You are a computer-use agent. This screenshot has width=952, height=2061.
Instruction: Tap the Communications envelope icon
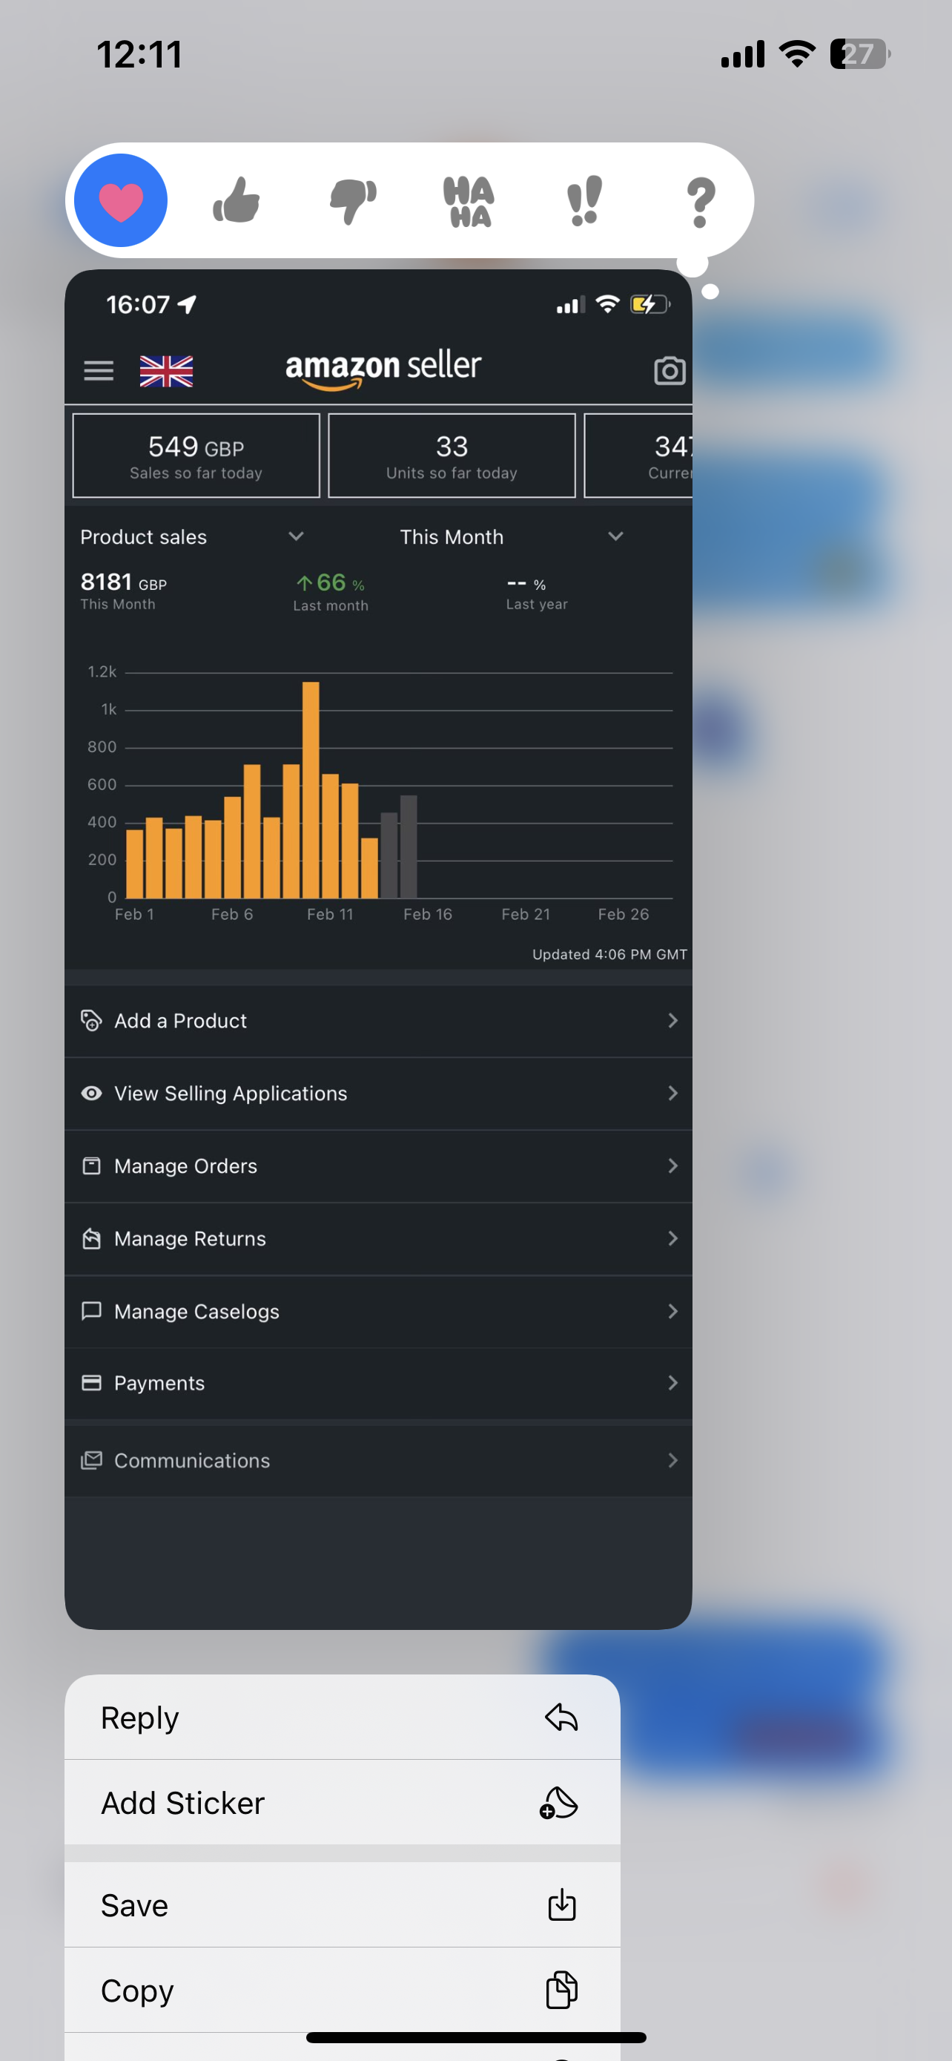click(91, 1460)
